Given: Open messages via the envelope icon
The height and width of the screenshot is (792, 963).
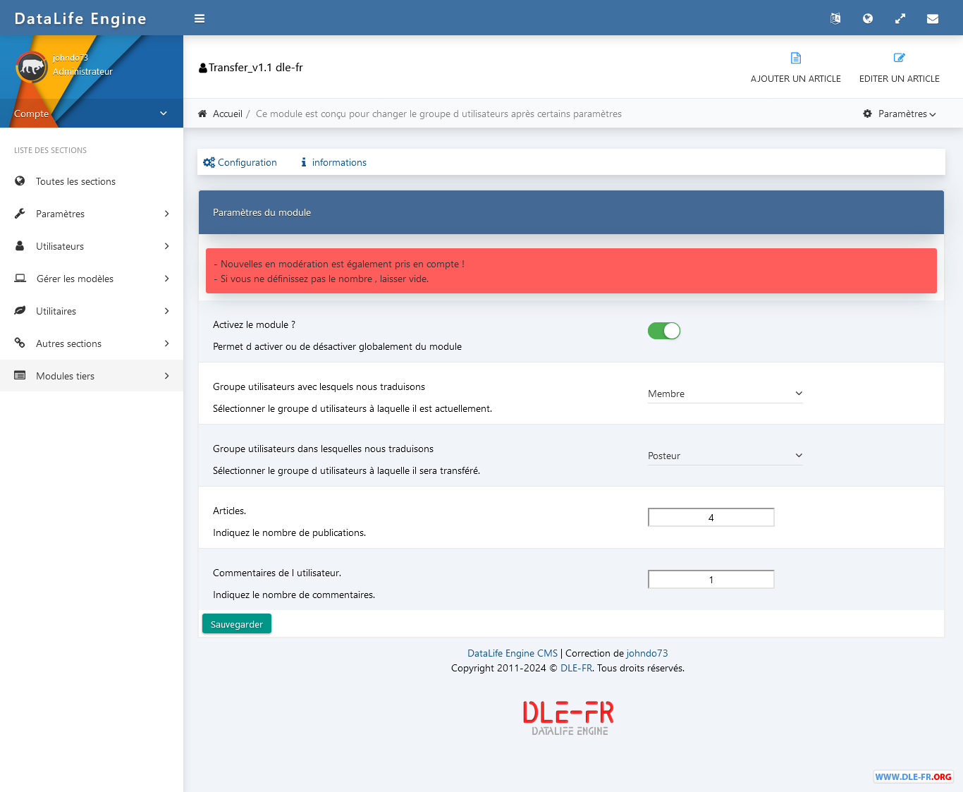Looking at the screenshot, I should (933, 19).
